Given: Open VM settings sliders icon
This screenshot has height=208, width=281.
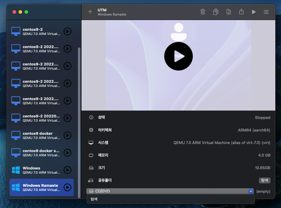Looking at the screenshot, I should point(266,12).
